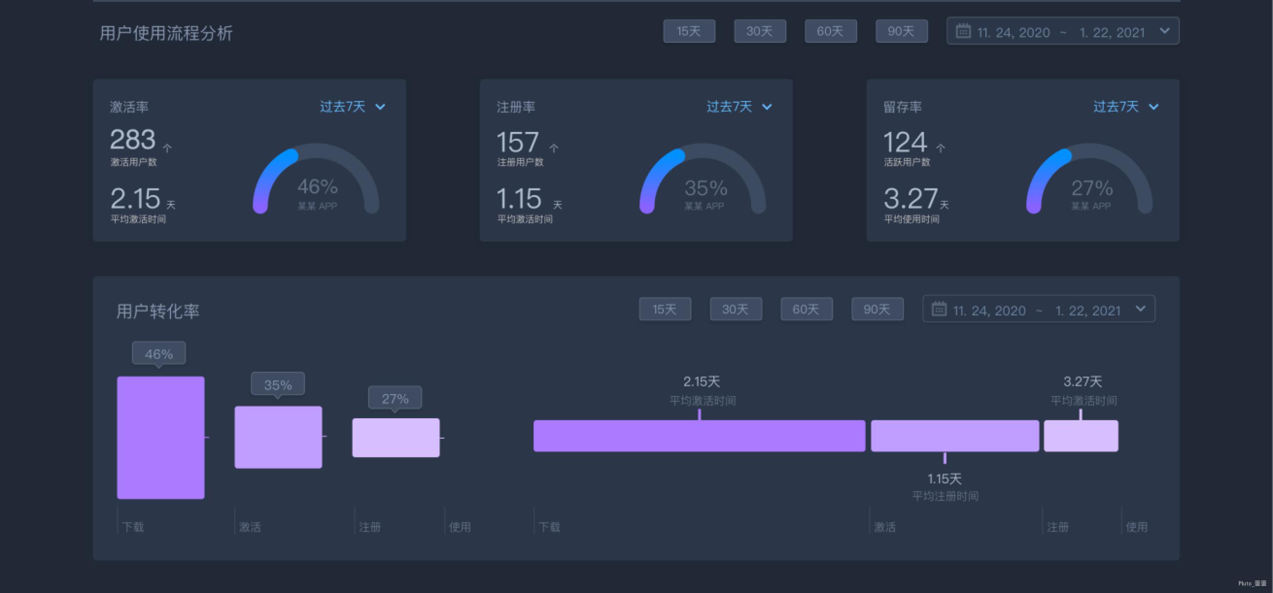Click the calendar icon in 用户转化率 date range

tap(938, 309)
